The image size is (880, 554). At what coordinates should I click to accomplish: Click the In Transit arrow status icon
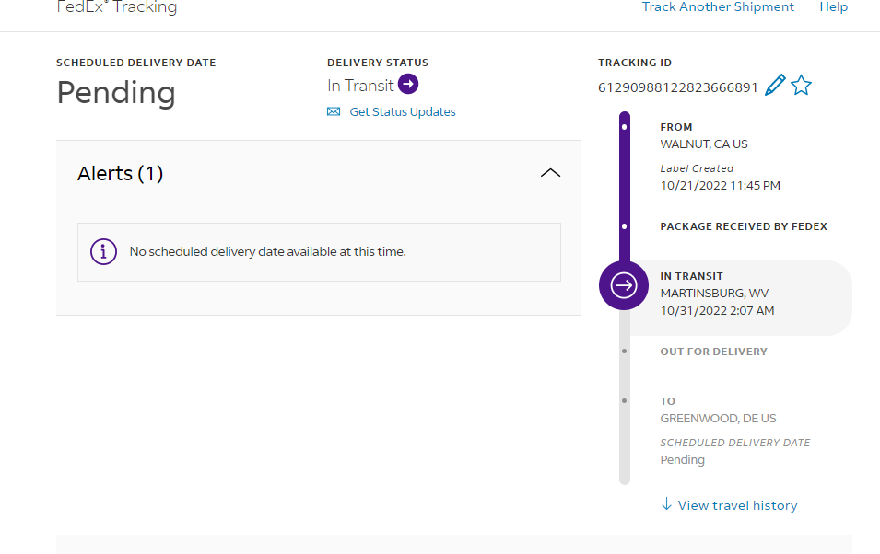coord(408,85)
